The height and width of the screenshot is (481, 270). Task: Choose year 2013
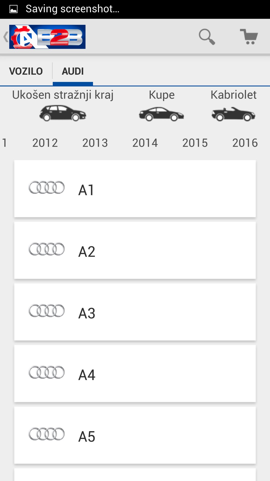tap(95, 143)
